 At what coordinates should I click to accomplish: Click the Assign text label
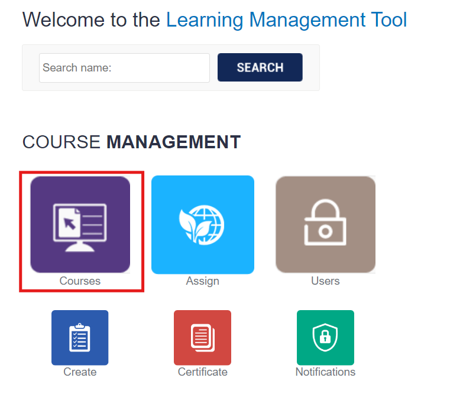[x=203, y=281]
